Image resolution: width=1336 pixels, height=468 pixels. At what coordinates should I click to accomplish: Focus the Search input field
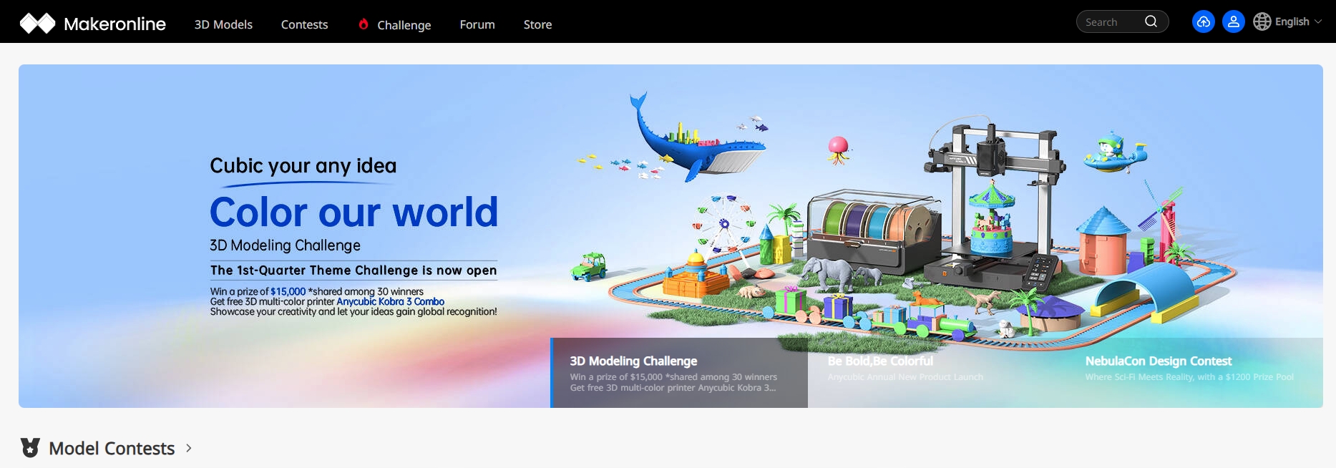click(1111, 22)
